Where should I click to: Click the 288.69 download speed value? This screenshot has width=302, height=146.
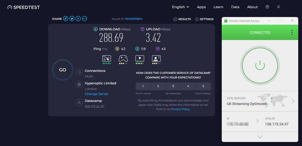pyautogui.click(x=111, y=37)
